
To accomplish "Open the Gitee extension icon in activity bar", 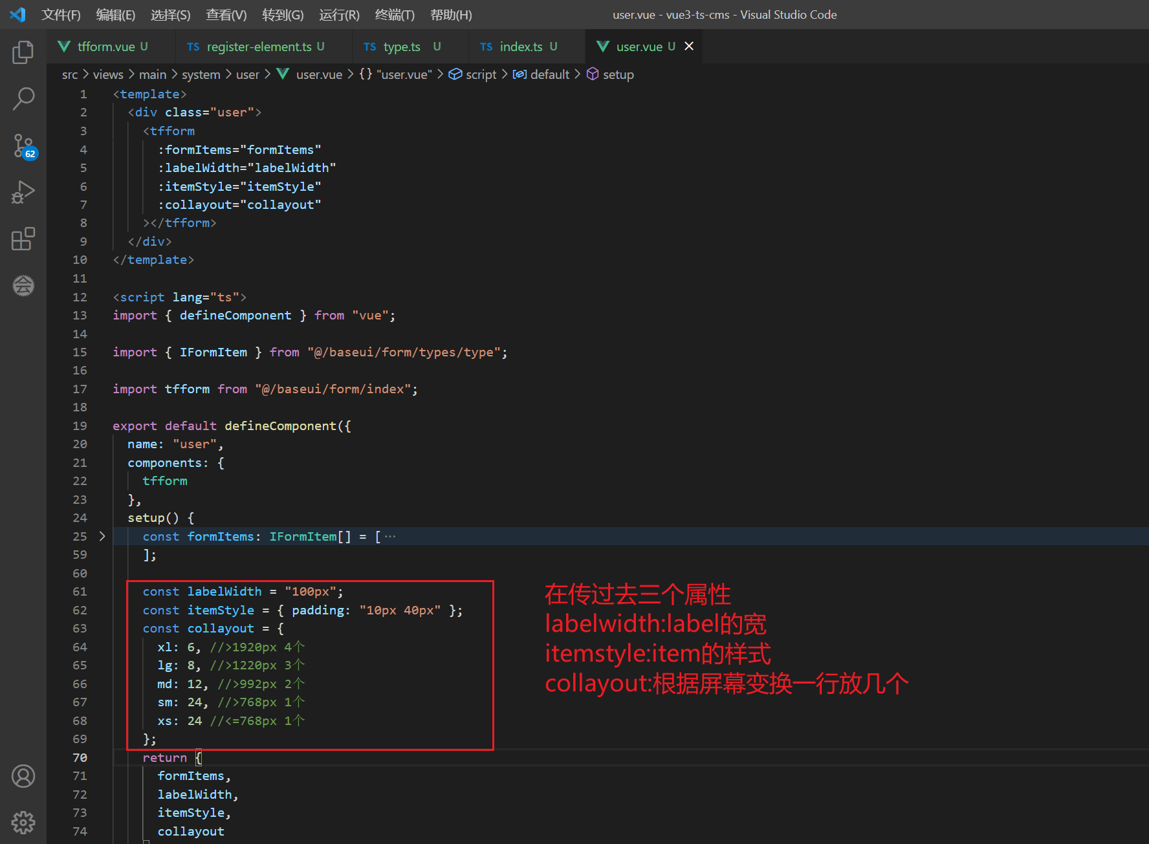I will pos(23,285).
